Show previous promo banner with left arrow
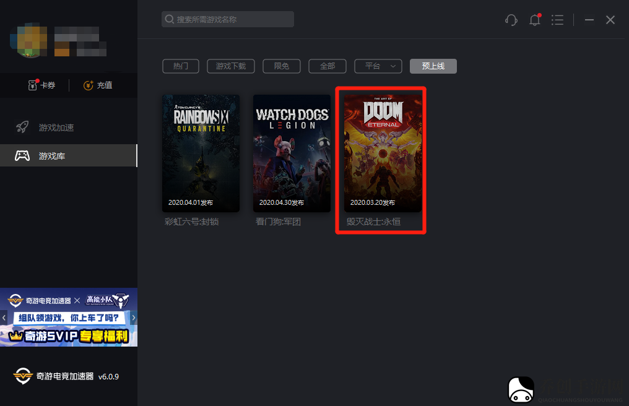The image size is (629, 406). tap(4, 317)
